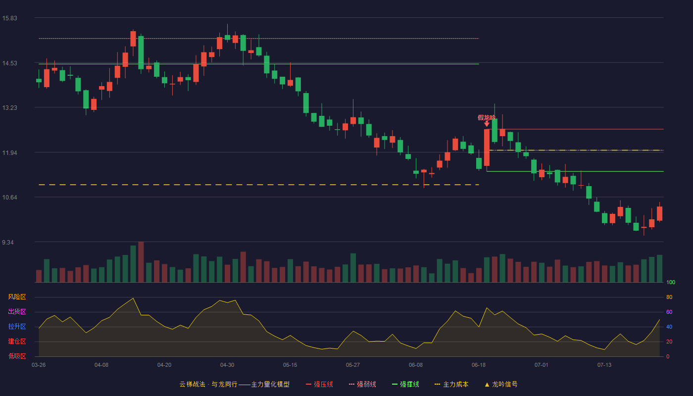The width and height of the screenshot is (693, 396).
Task: Select the 60 value on the indicator axis
Action: coord(669,312)
